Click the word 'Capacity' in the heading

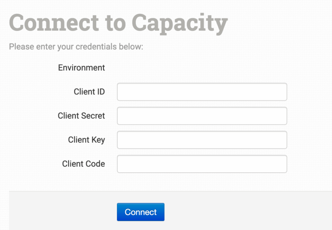coord(180,23)
